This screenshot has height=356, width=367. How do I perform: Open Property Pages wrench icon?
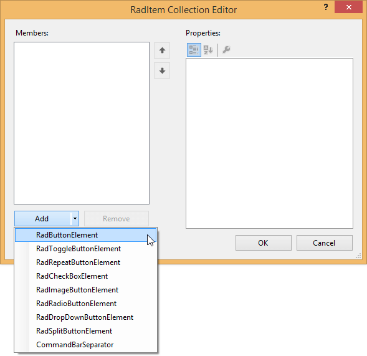tap(226, 50)
